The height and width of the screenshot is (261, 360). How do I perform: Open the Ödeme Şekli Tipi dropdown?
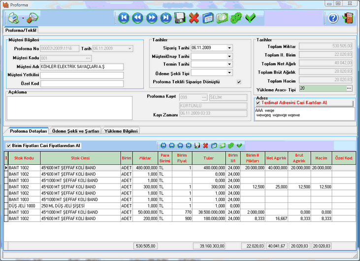[x=229, y=73]
